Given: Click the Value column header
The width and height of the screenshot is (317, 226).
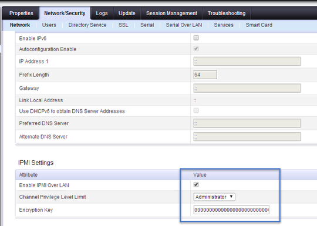Looking at the screenshot, I should (x=200, y=175).
